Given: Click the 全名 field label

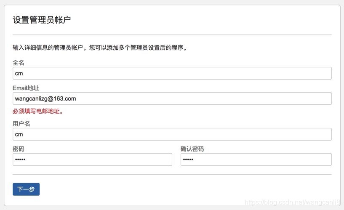Looking at the screenshot, I should click(19, 63).
